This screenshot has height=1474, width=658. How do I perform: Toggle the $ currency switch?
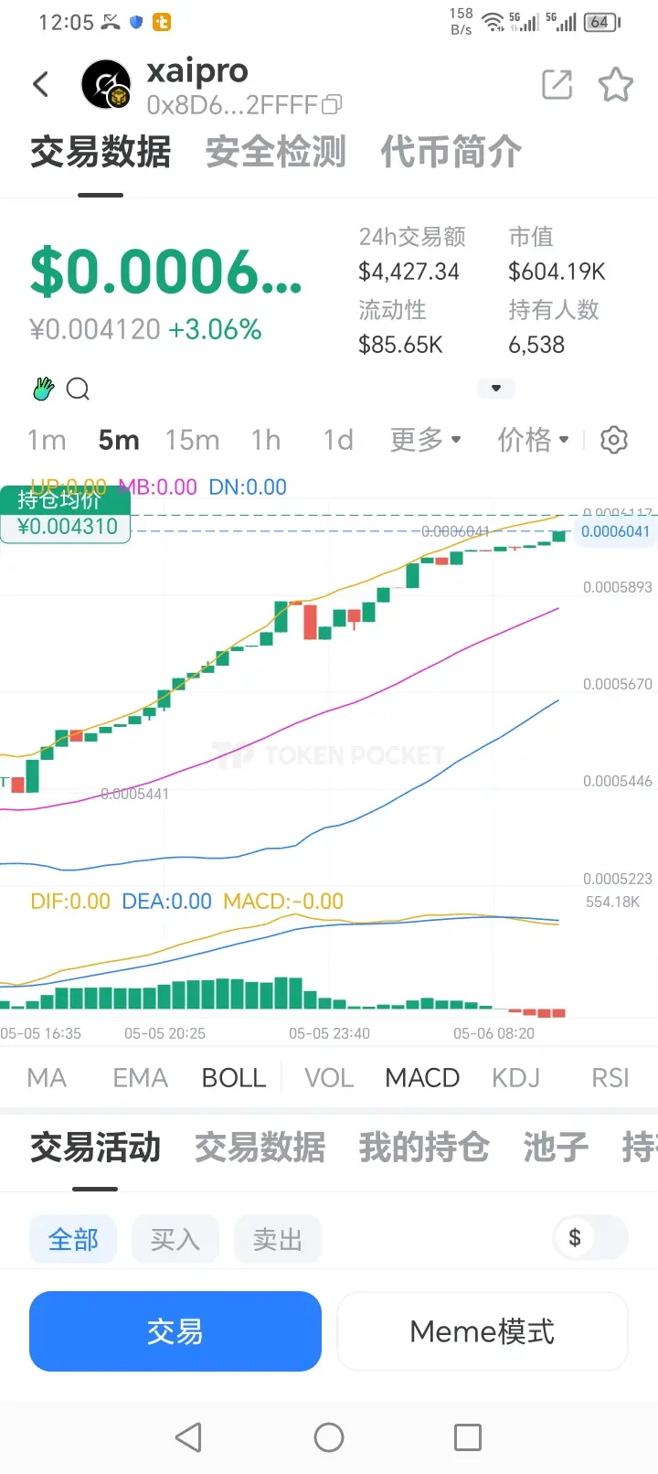pos(591,1238)
